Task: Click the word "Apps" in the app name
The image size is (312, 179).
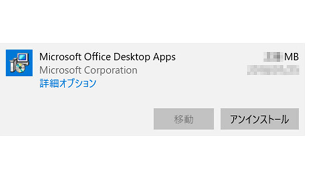Action: [164, 57]
